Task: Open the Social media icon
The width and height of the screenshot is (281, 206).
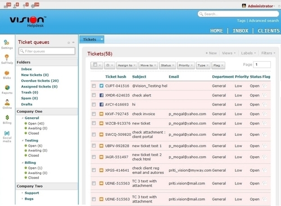Action: click(x=7, y=133)
